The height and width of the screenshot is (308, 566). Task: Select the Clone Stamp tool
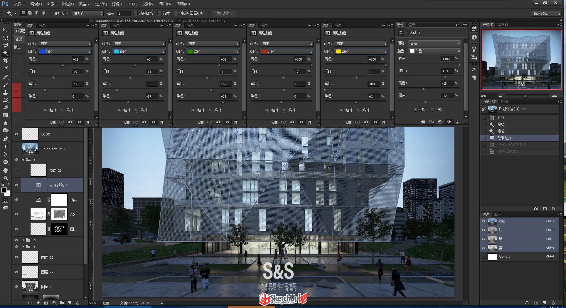pos(6,92)
